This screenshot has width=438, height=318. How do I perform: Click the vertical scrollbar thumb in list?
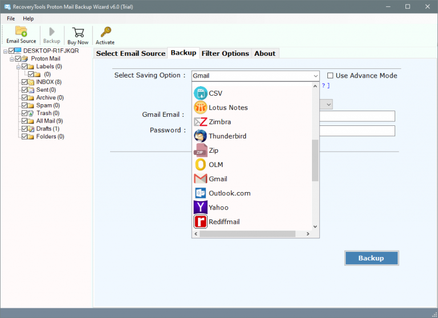pyautogui.click(x=315, y=160)
